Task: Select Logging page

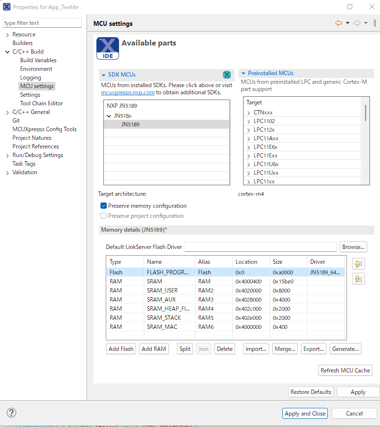Action: (31, 78)
